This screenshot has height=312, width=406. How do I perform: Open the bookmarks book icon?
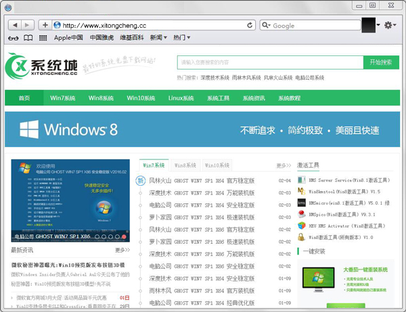28,38
